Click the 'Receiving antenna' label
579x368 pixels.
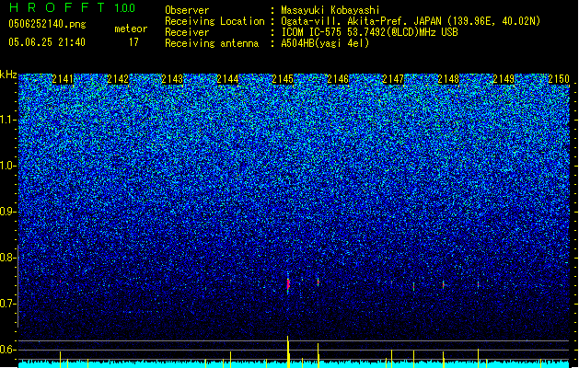click(212, 43)
